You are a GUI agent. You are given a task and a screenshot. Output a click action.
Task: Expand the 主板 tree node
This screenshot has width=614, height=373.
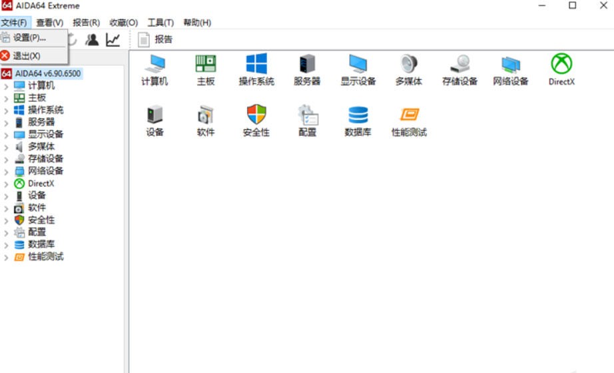(6, 99)
